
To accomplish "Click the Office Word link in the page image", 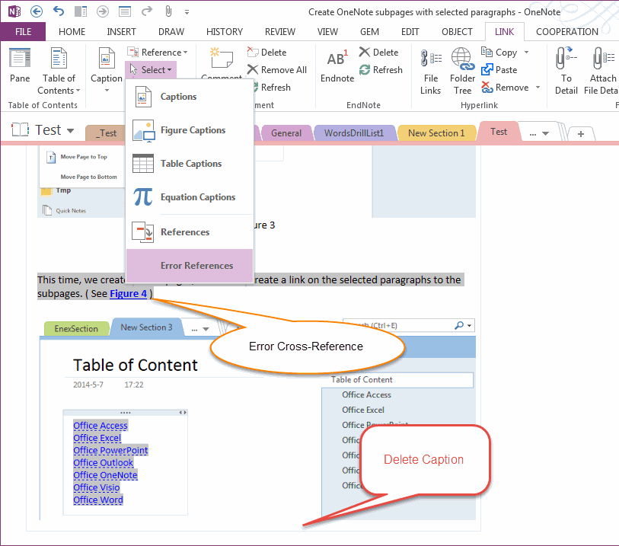I will [x=98, y=500].
